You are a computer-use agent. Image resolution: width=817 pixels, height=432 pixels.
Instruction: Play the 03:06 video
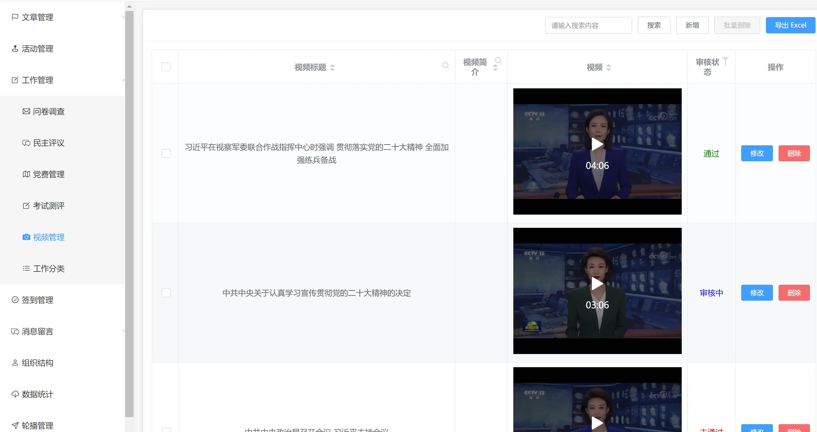(x=597, y=284)
